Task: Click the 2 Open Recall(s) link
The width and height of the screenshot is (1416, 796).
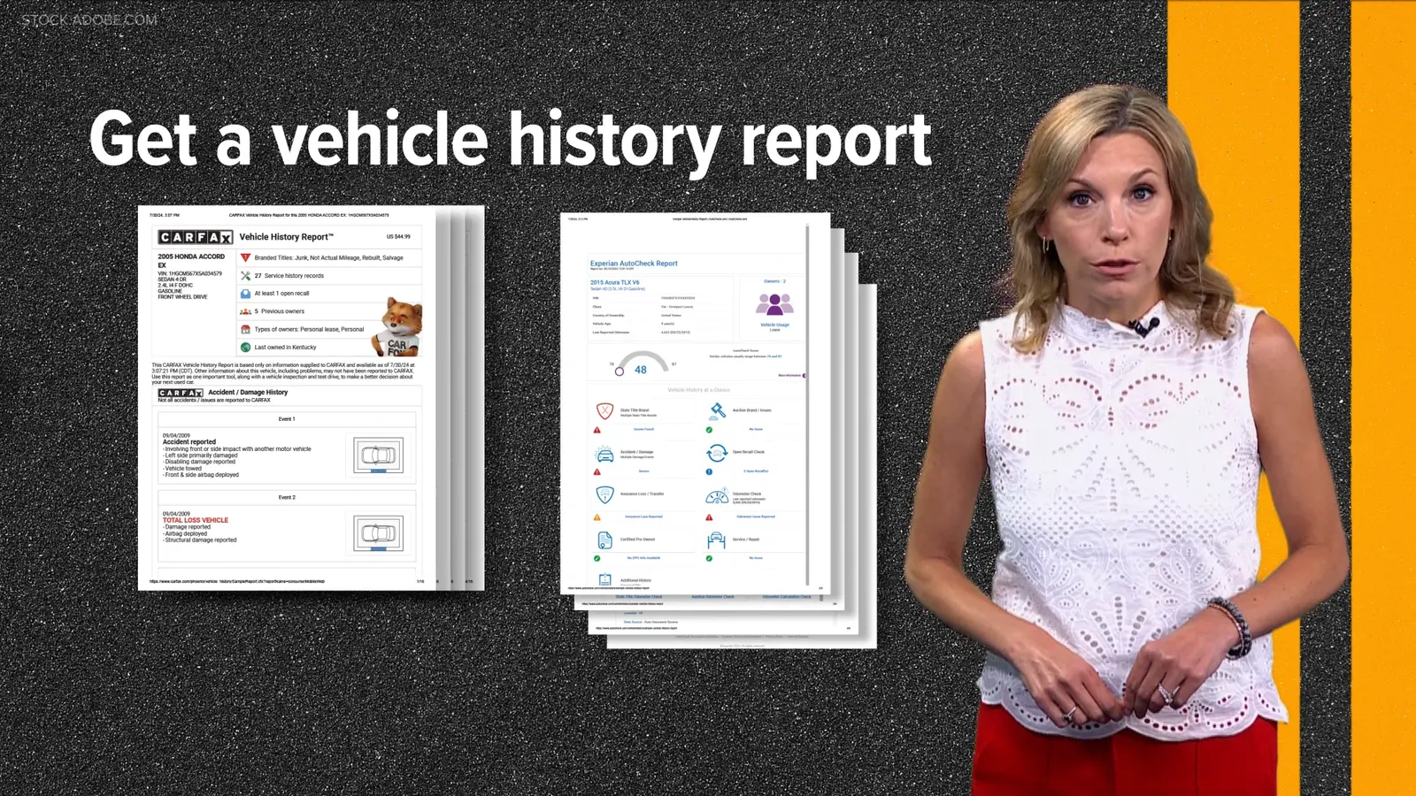Action: click(756, 471)
